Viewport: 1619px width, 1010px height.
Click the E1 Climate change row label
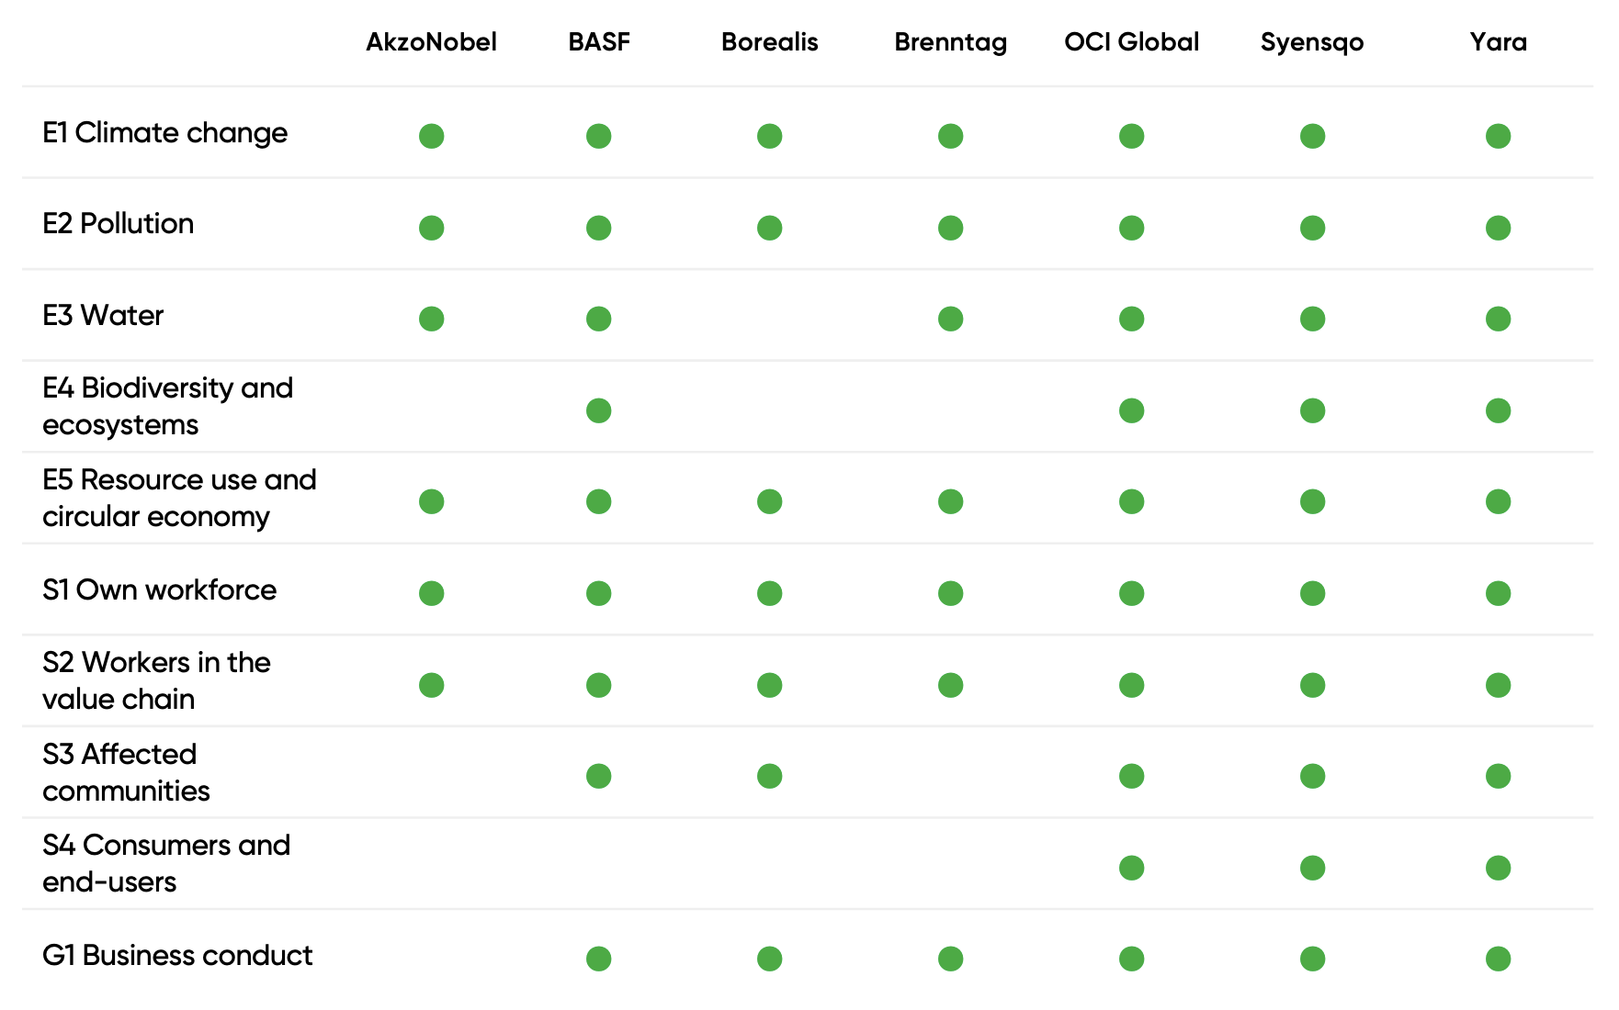pyautogui.click(x=164, y=133)
